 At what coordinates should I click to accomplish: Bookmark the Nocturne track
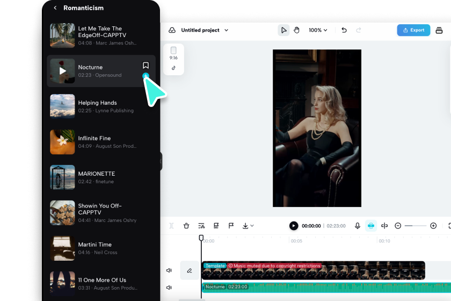click(x=146, y=66)
